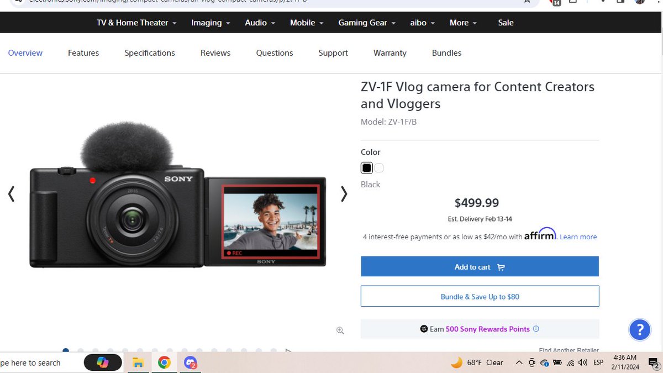This screenshot has width=663, height=373.
Task: Expand the Audio menu
Action: [260, 23]
